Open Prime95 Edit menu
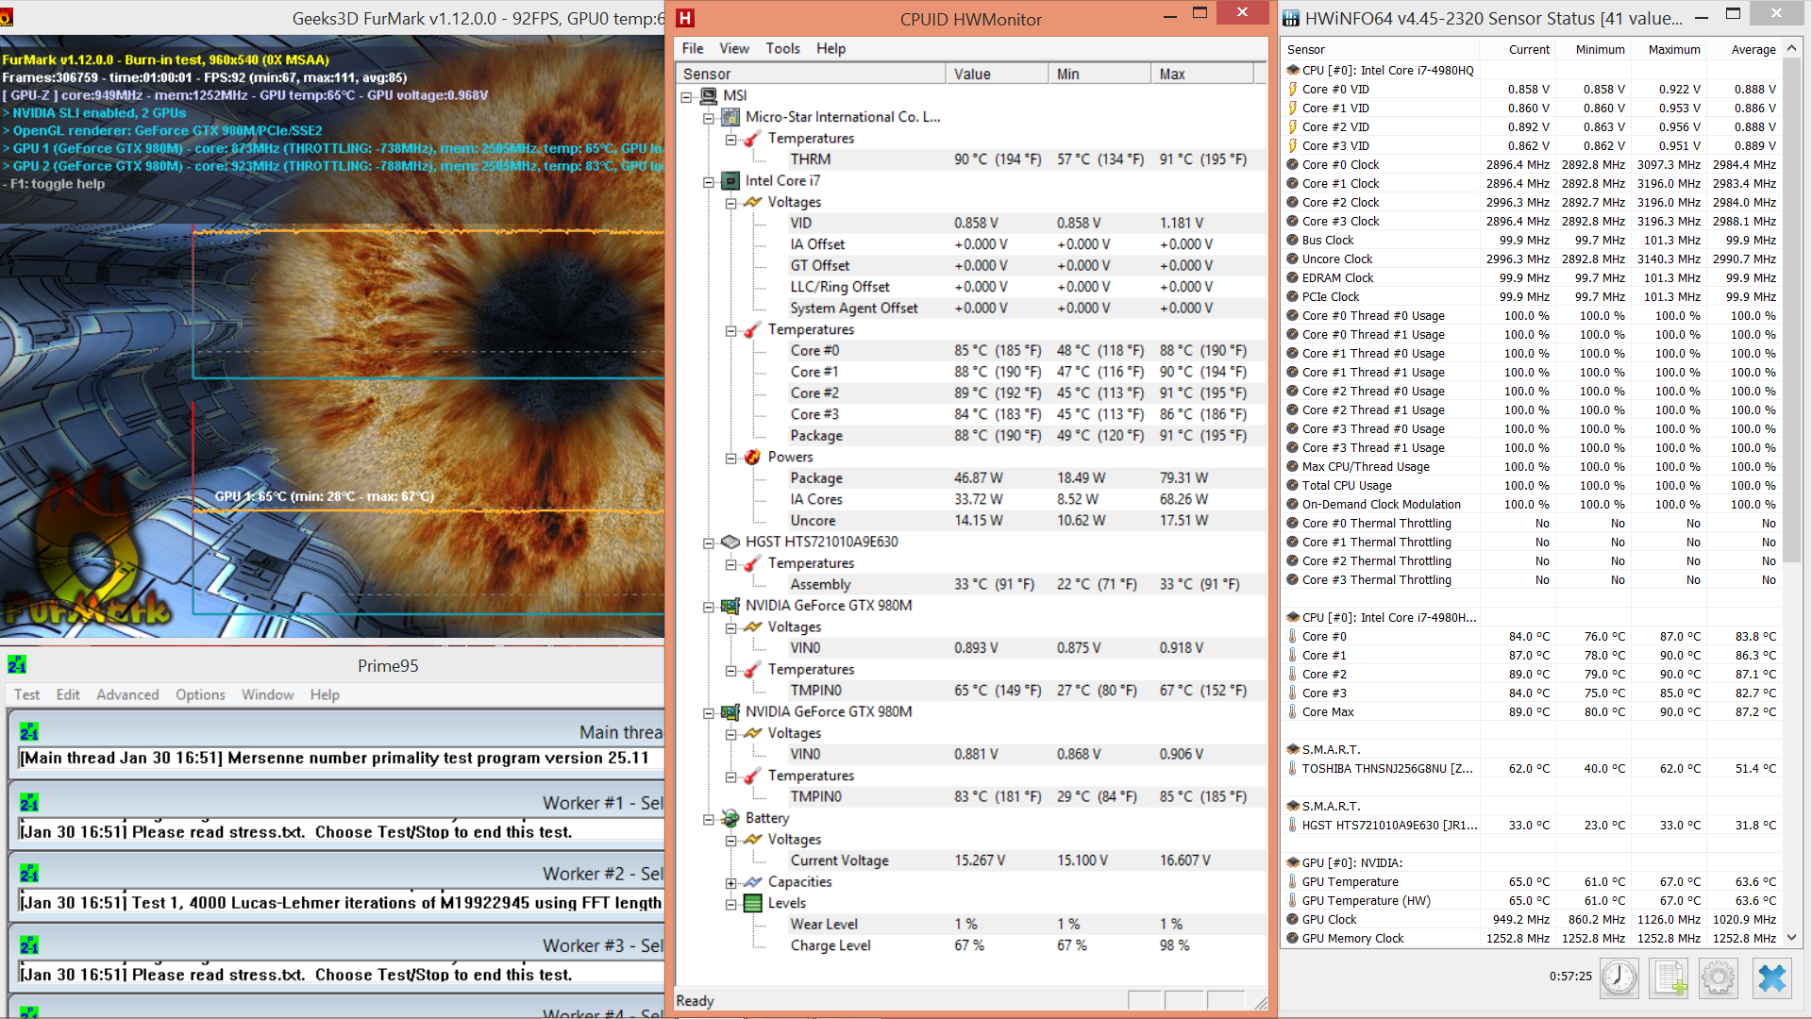The height and width of the screenshot is (1019, 1812). 68,694
